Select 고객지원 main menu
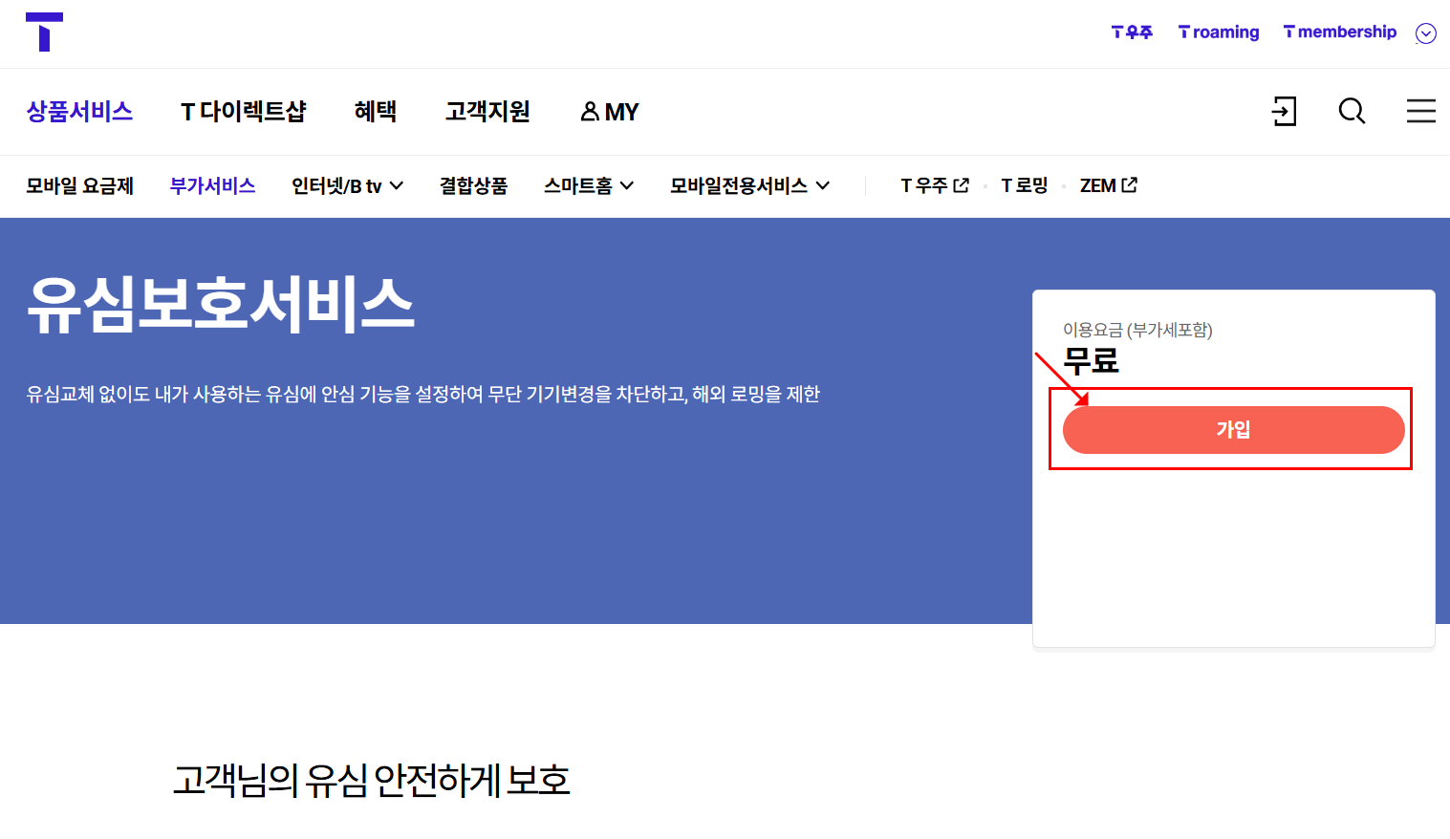 pos(487,112)
